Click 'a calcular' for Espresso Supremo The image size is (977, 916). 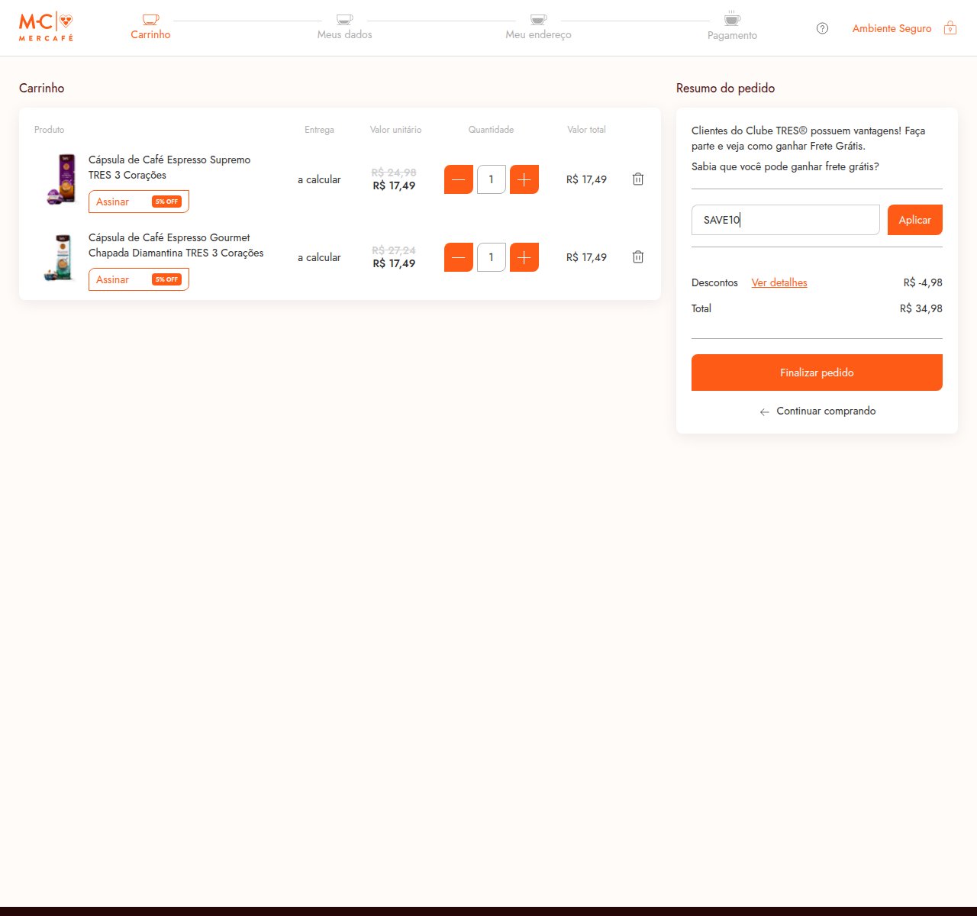[x=319, y=179]
